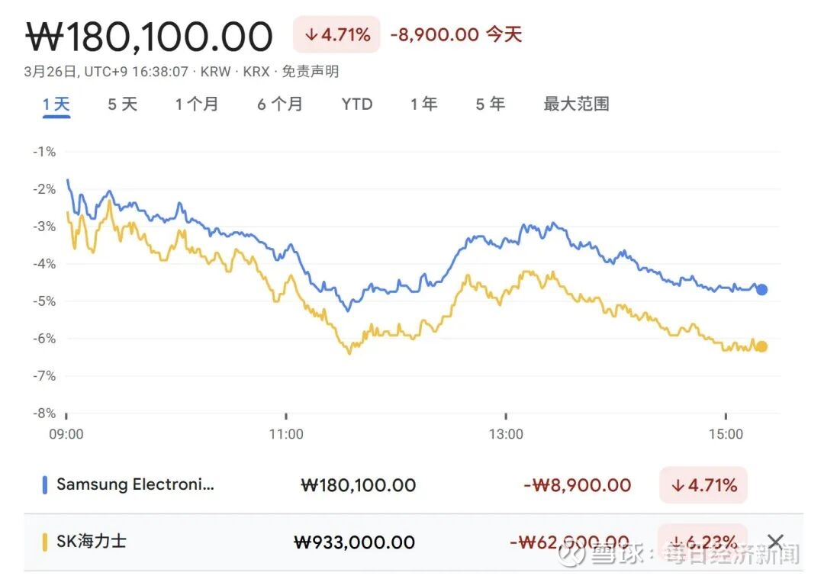This screenshot has height=579, width=824.
Task: Click Samsung row's 4.71% down badge
Action: point(703,485)
